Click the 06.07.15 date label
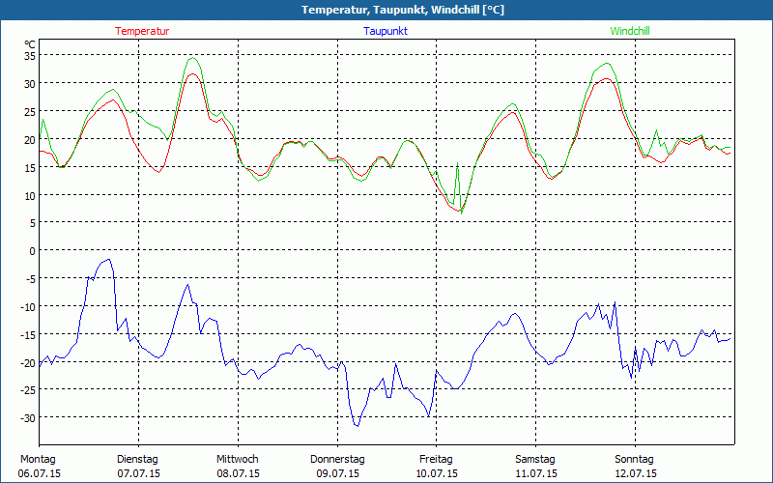 pyautogui.click(x=39, y=473)
